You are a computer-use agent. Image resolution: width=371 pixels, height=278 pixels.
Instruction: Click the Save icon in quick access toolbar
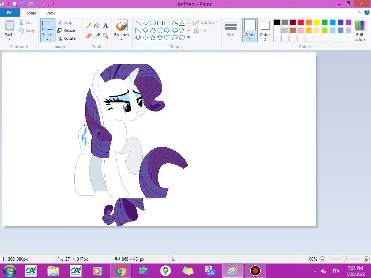coord(14,4)
